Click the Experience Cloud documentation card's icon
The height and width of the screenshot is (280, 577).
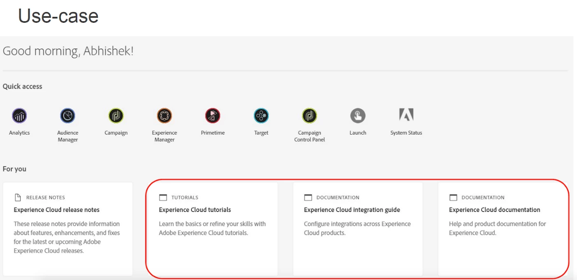tap(453, 197)
